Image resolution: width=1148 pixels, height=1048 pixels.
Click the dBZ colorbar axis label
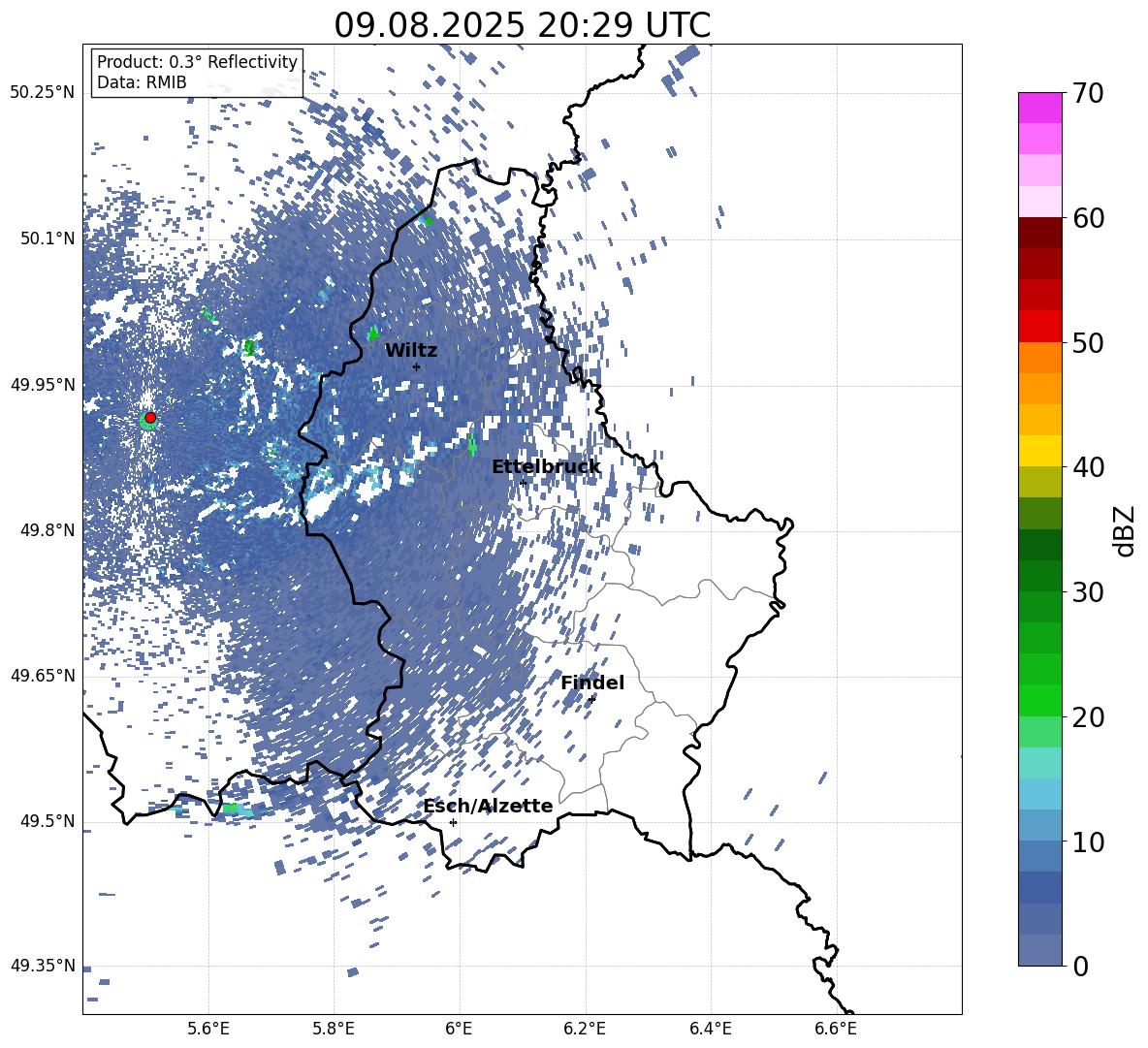(x=1126, y=530)
